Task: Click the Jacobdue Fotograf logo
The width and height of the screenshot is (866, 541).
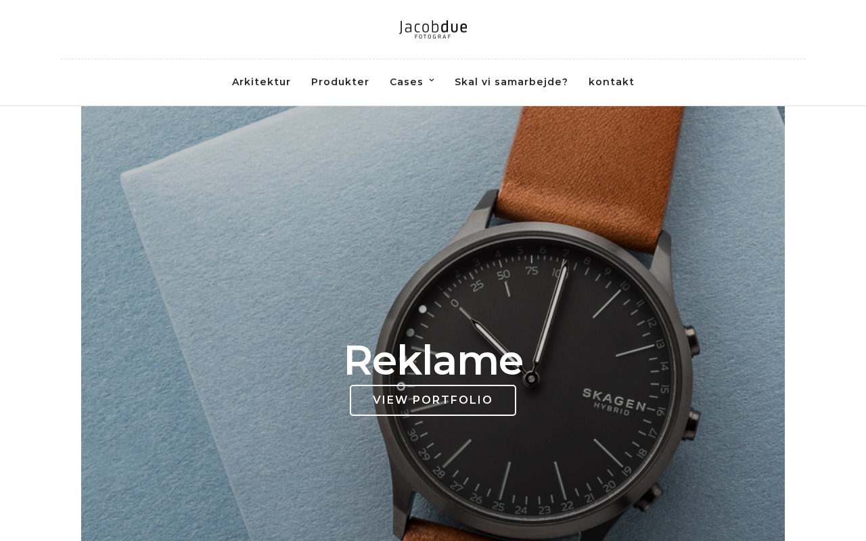Action: [x=433, y=29]
